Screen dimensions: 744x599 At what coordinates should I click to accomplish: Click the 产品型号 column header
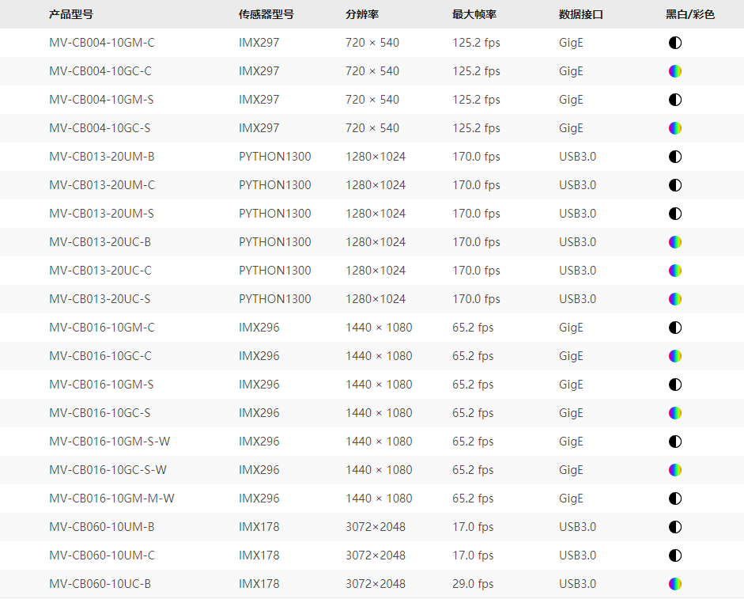70,14
